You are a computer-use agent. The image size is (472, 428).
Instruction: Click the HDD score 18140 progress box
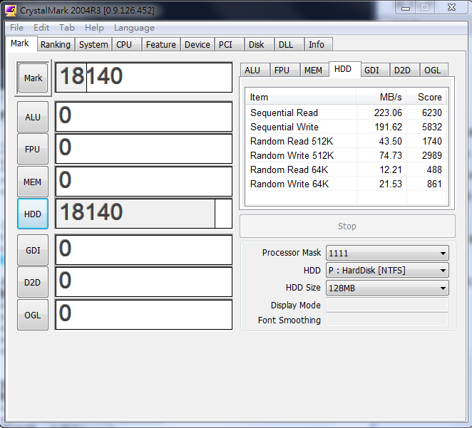coord(144,214)
